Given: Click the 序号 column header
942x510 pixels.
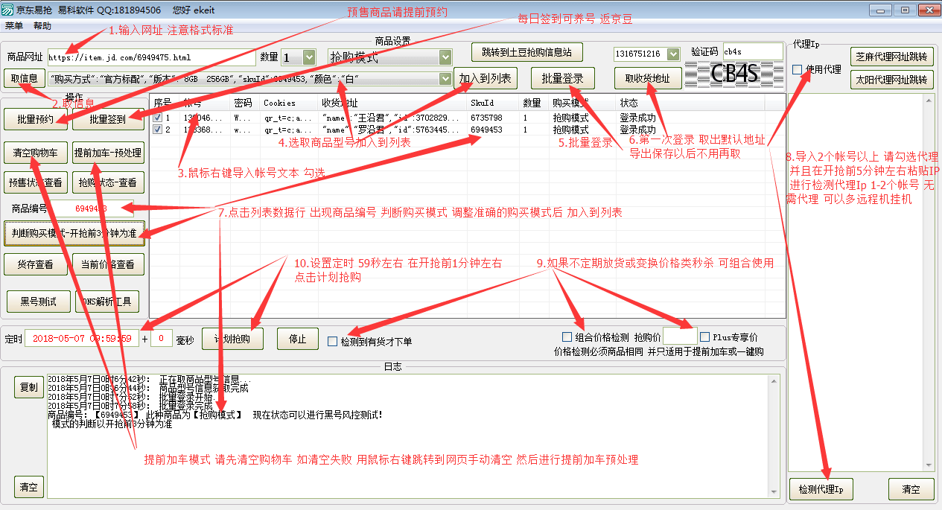Looking at the screenshot, I should (x=165, y=103).
